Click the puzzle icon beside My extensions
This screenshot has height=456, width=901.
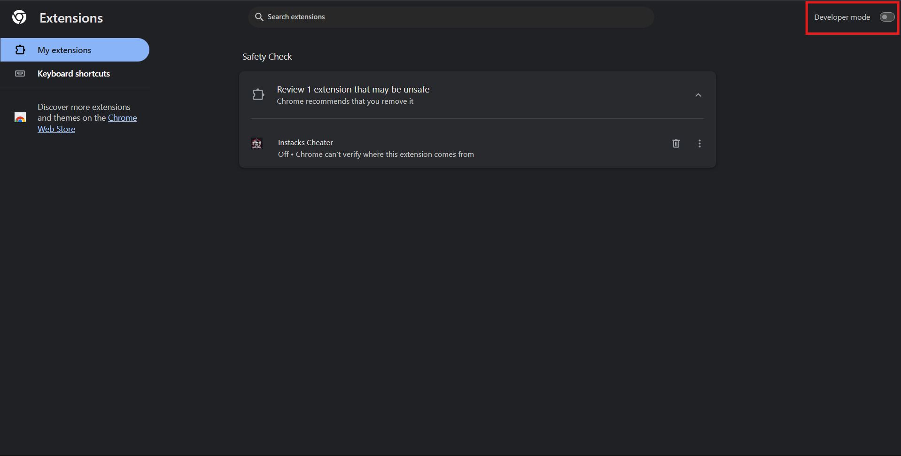click(20, 50)
